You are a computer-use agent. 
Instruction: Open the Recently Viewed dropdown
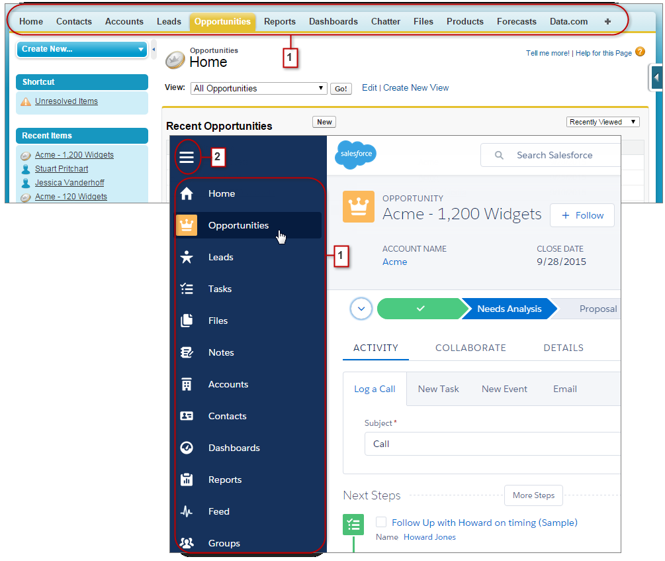(x=603, y=122)
